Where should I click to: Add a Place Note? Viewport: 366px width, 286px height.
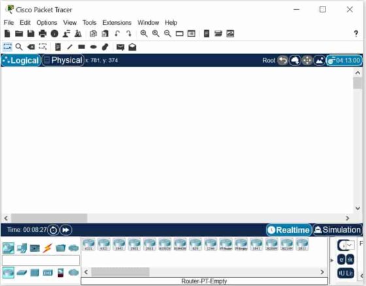pyautogui.click(x=58, y=47)
